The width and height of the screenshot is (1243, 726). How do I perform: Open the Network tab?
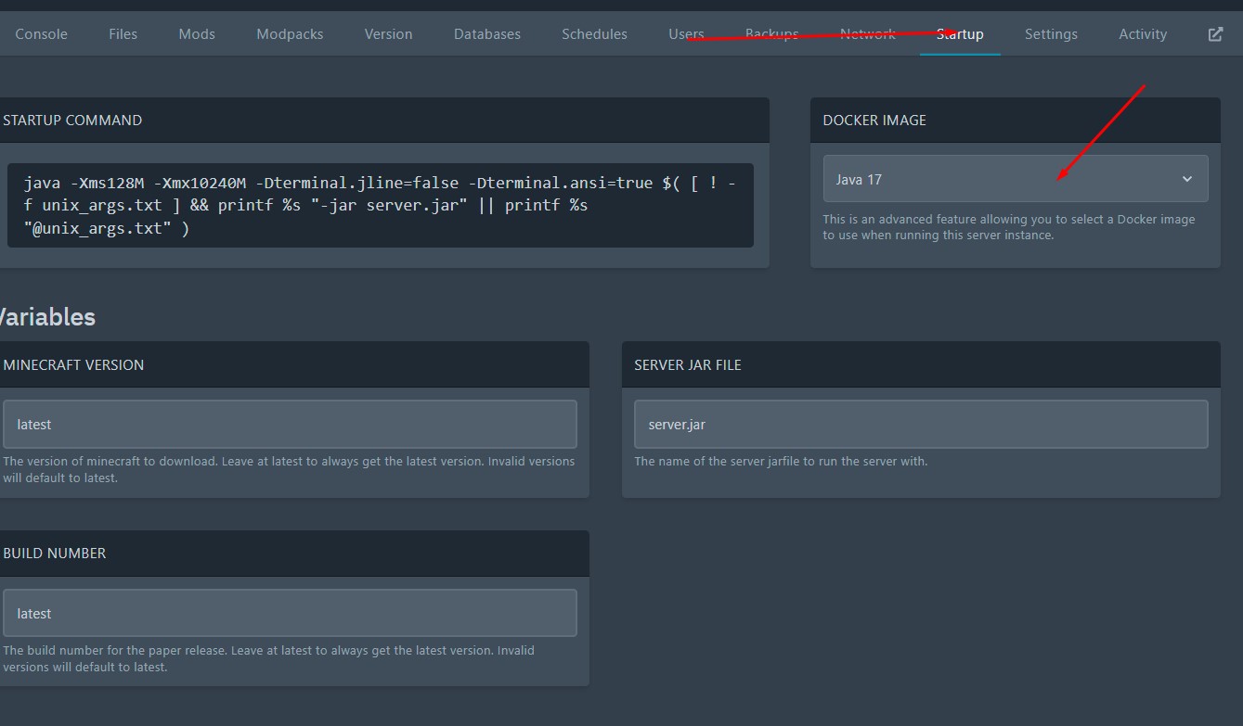coord(868,34)
